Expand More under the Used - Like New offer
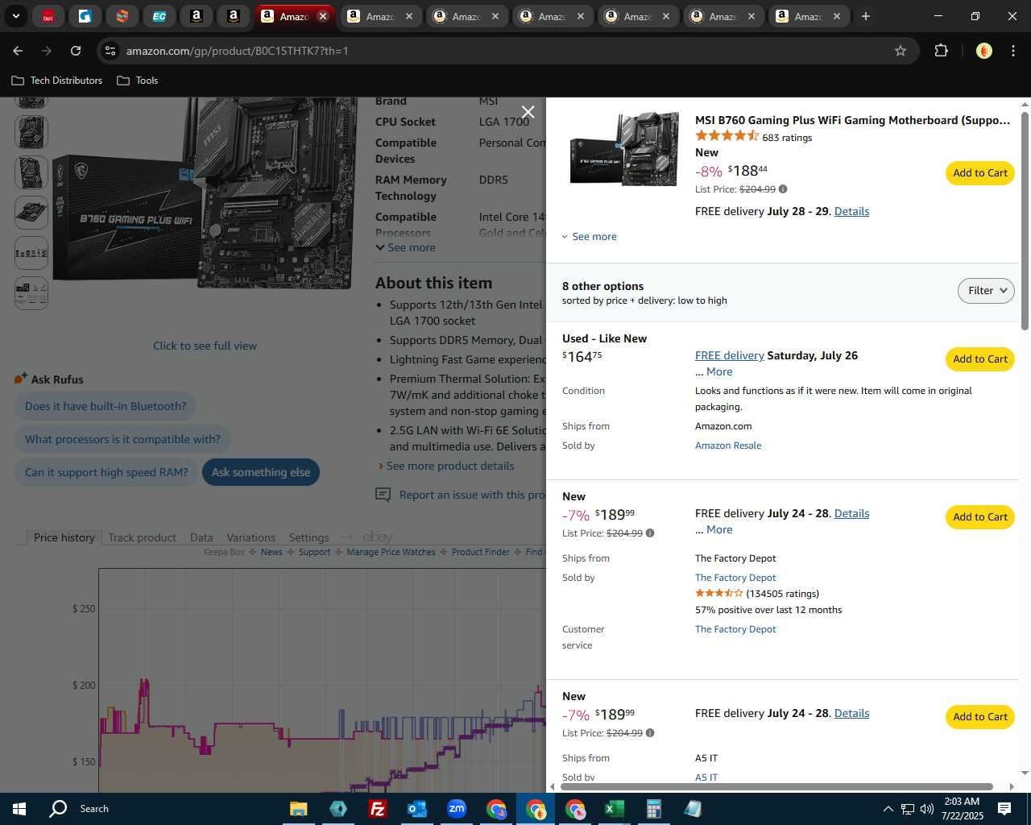 [x=719, y=371]
